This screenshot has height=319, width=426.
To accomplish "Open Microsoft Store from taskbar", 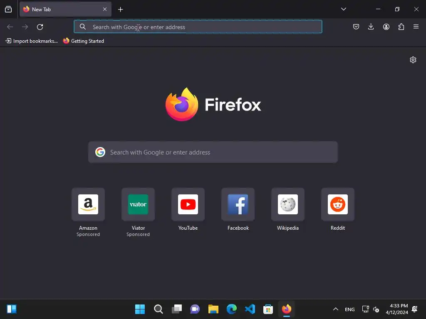I will click(268, 309).
